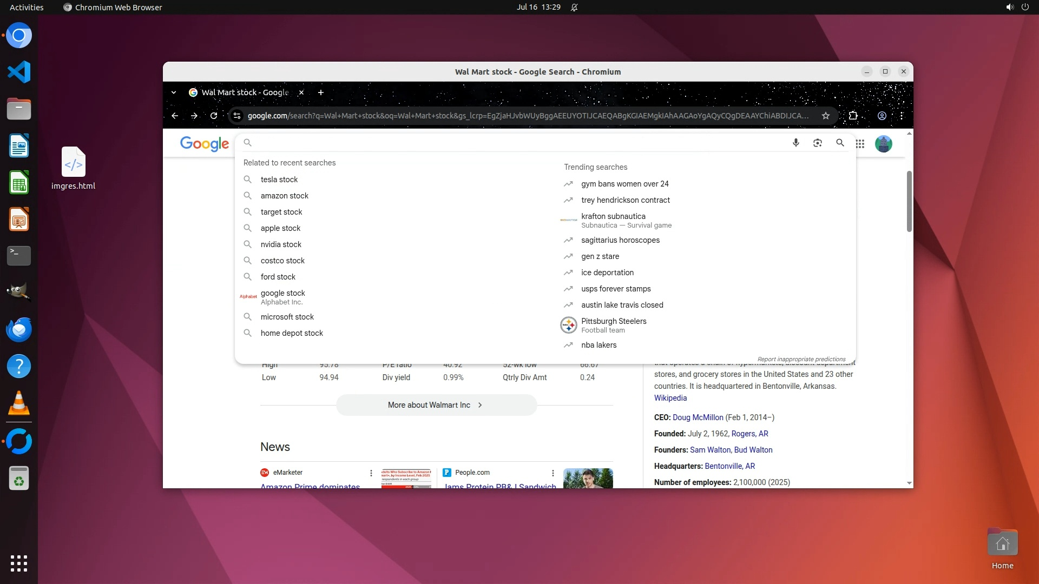This screenshot has width=1039, height=584.
Task: Open the Doug McMillon CEO link
Action: (698, 417)
